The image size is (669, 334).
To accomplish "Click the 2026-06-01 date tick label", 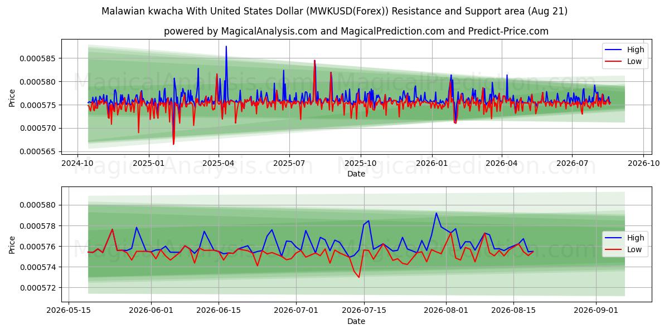I will [x=152, y=311].
